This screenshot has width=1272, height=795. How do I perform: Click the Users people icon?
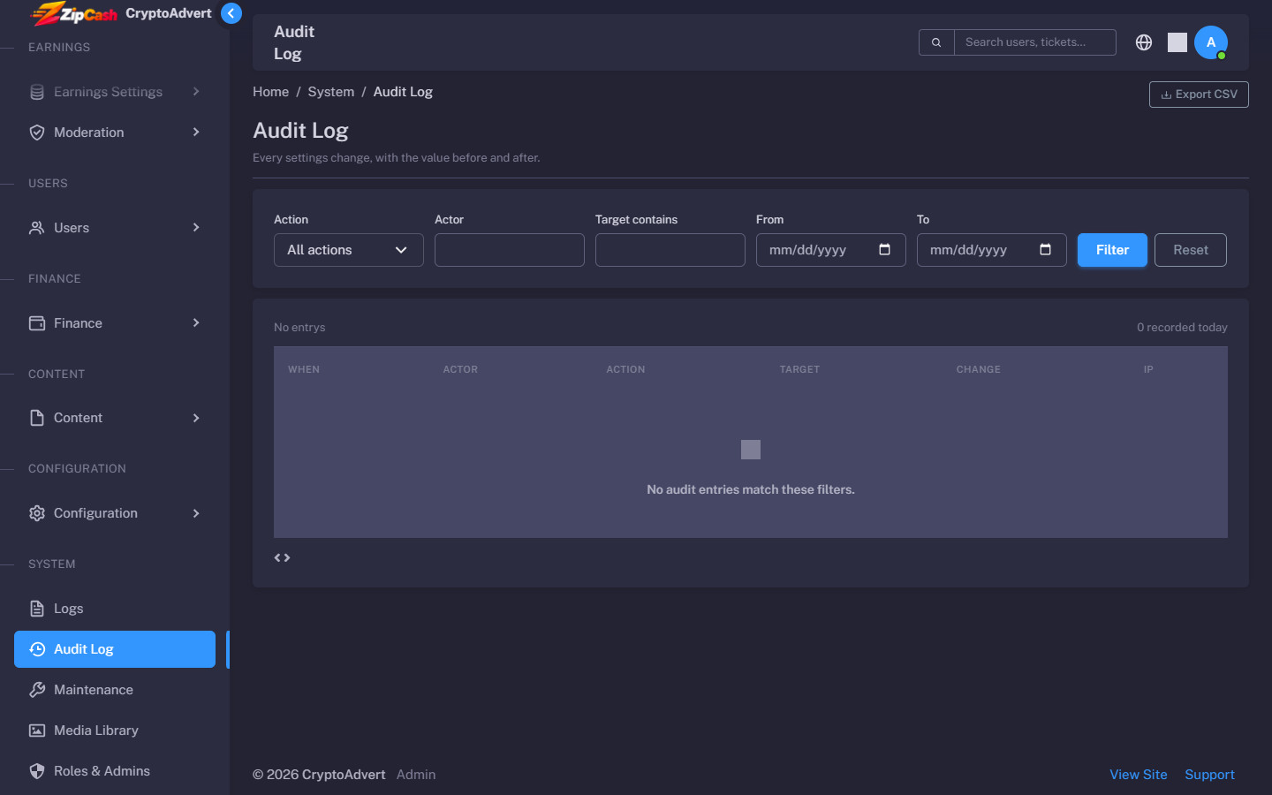point(37,228)
